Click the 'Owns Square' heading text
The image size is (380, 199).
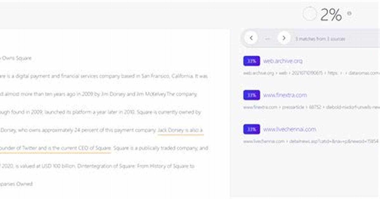[17, 58]
